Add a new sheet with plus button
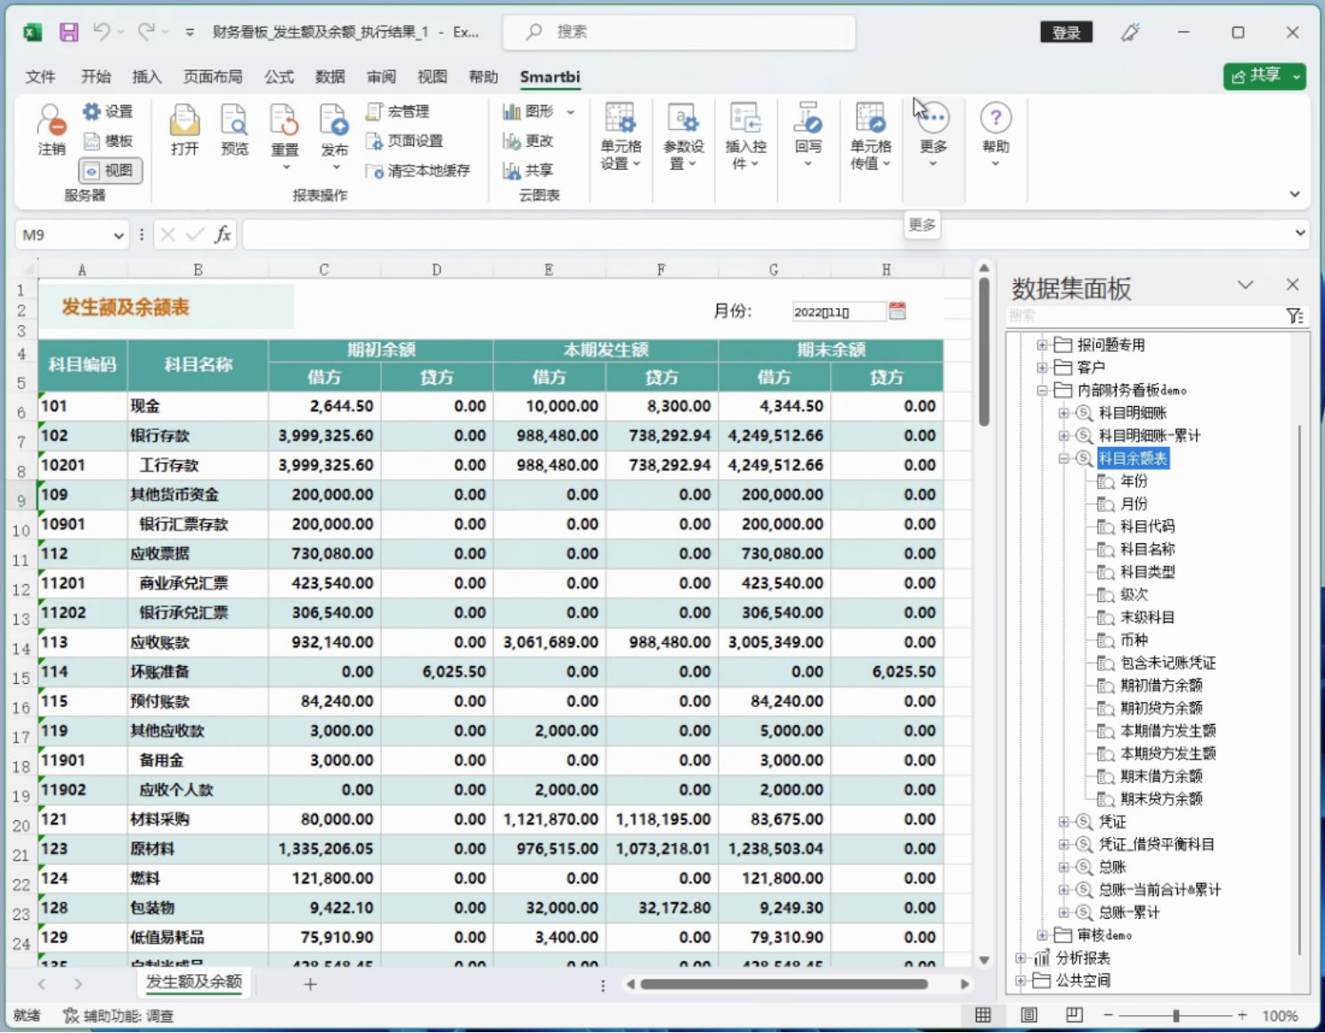The image size is (1325, 1033). coord(310,984)
